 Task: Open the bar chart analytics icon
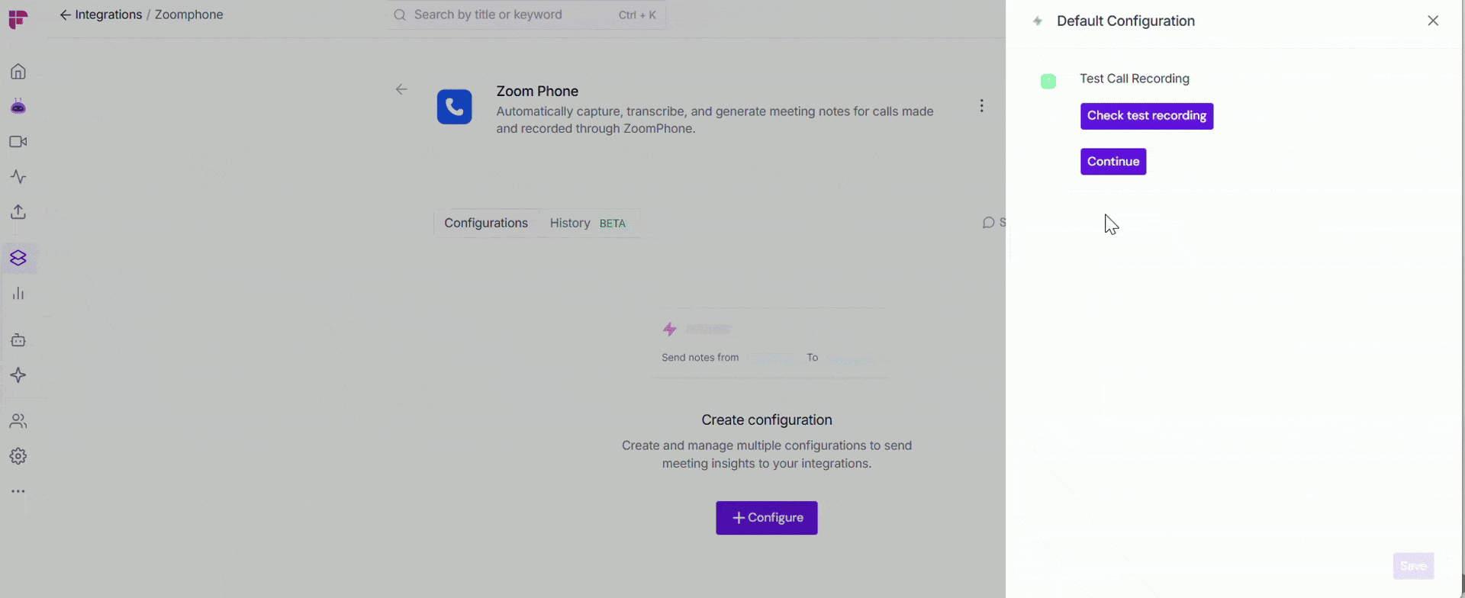click(x=18, y=294)
